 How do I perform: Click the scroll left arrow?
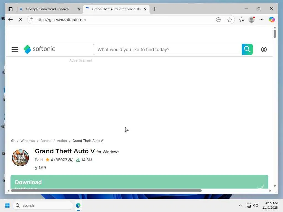pyautogui.click(x=9, y=190)
